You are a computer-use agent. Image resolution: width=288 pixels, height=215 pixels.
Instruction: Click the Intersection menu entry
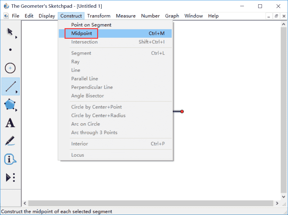[115, 42]
